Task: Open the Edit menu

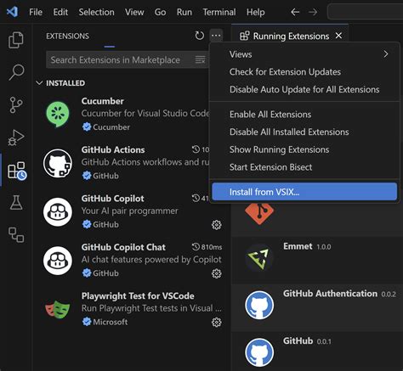Action: click(60, 12)
